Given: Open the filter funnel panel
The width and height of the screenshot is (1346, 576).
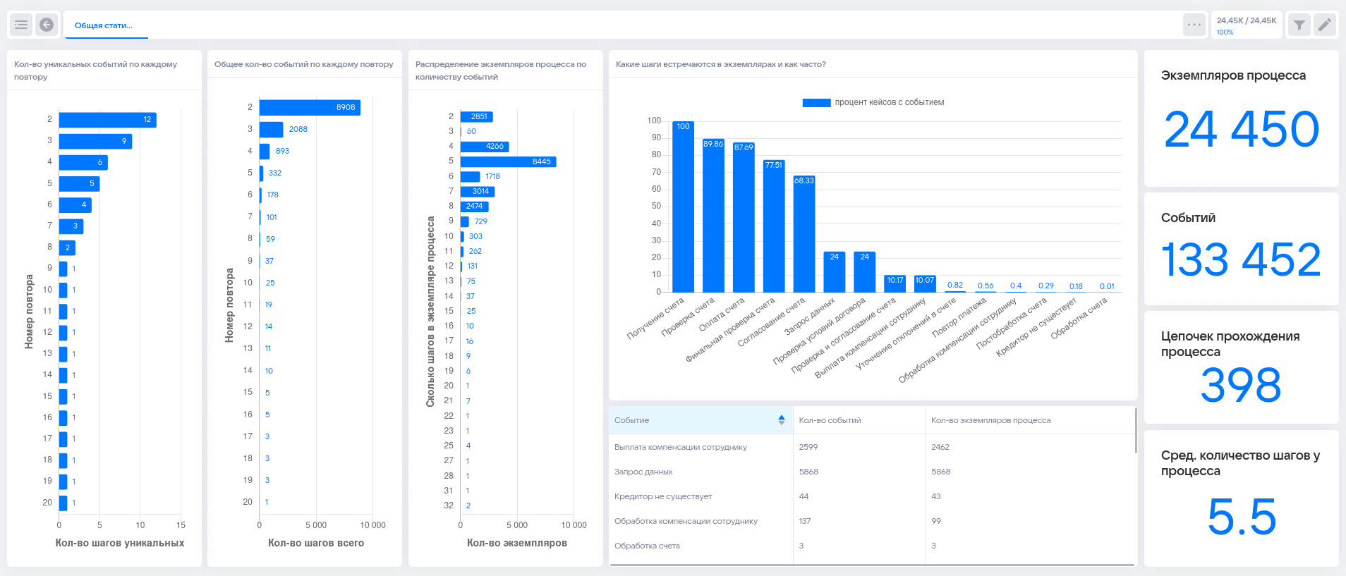Looking at the screenshot, I should 1299,25.
